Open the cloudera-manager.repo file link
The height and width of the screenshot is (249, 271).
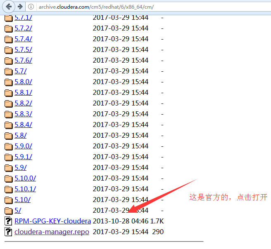click(x=52, y=232)
